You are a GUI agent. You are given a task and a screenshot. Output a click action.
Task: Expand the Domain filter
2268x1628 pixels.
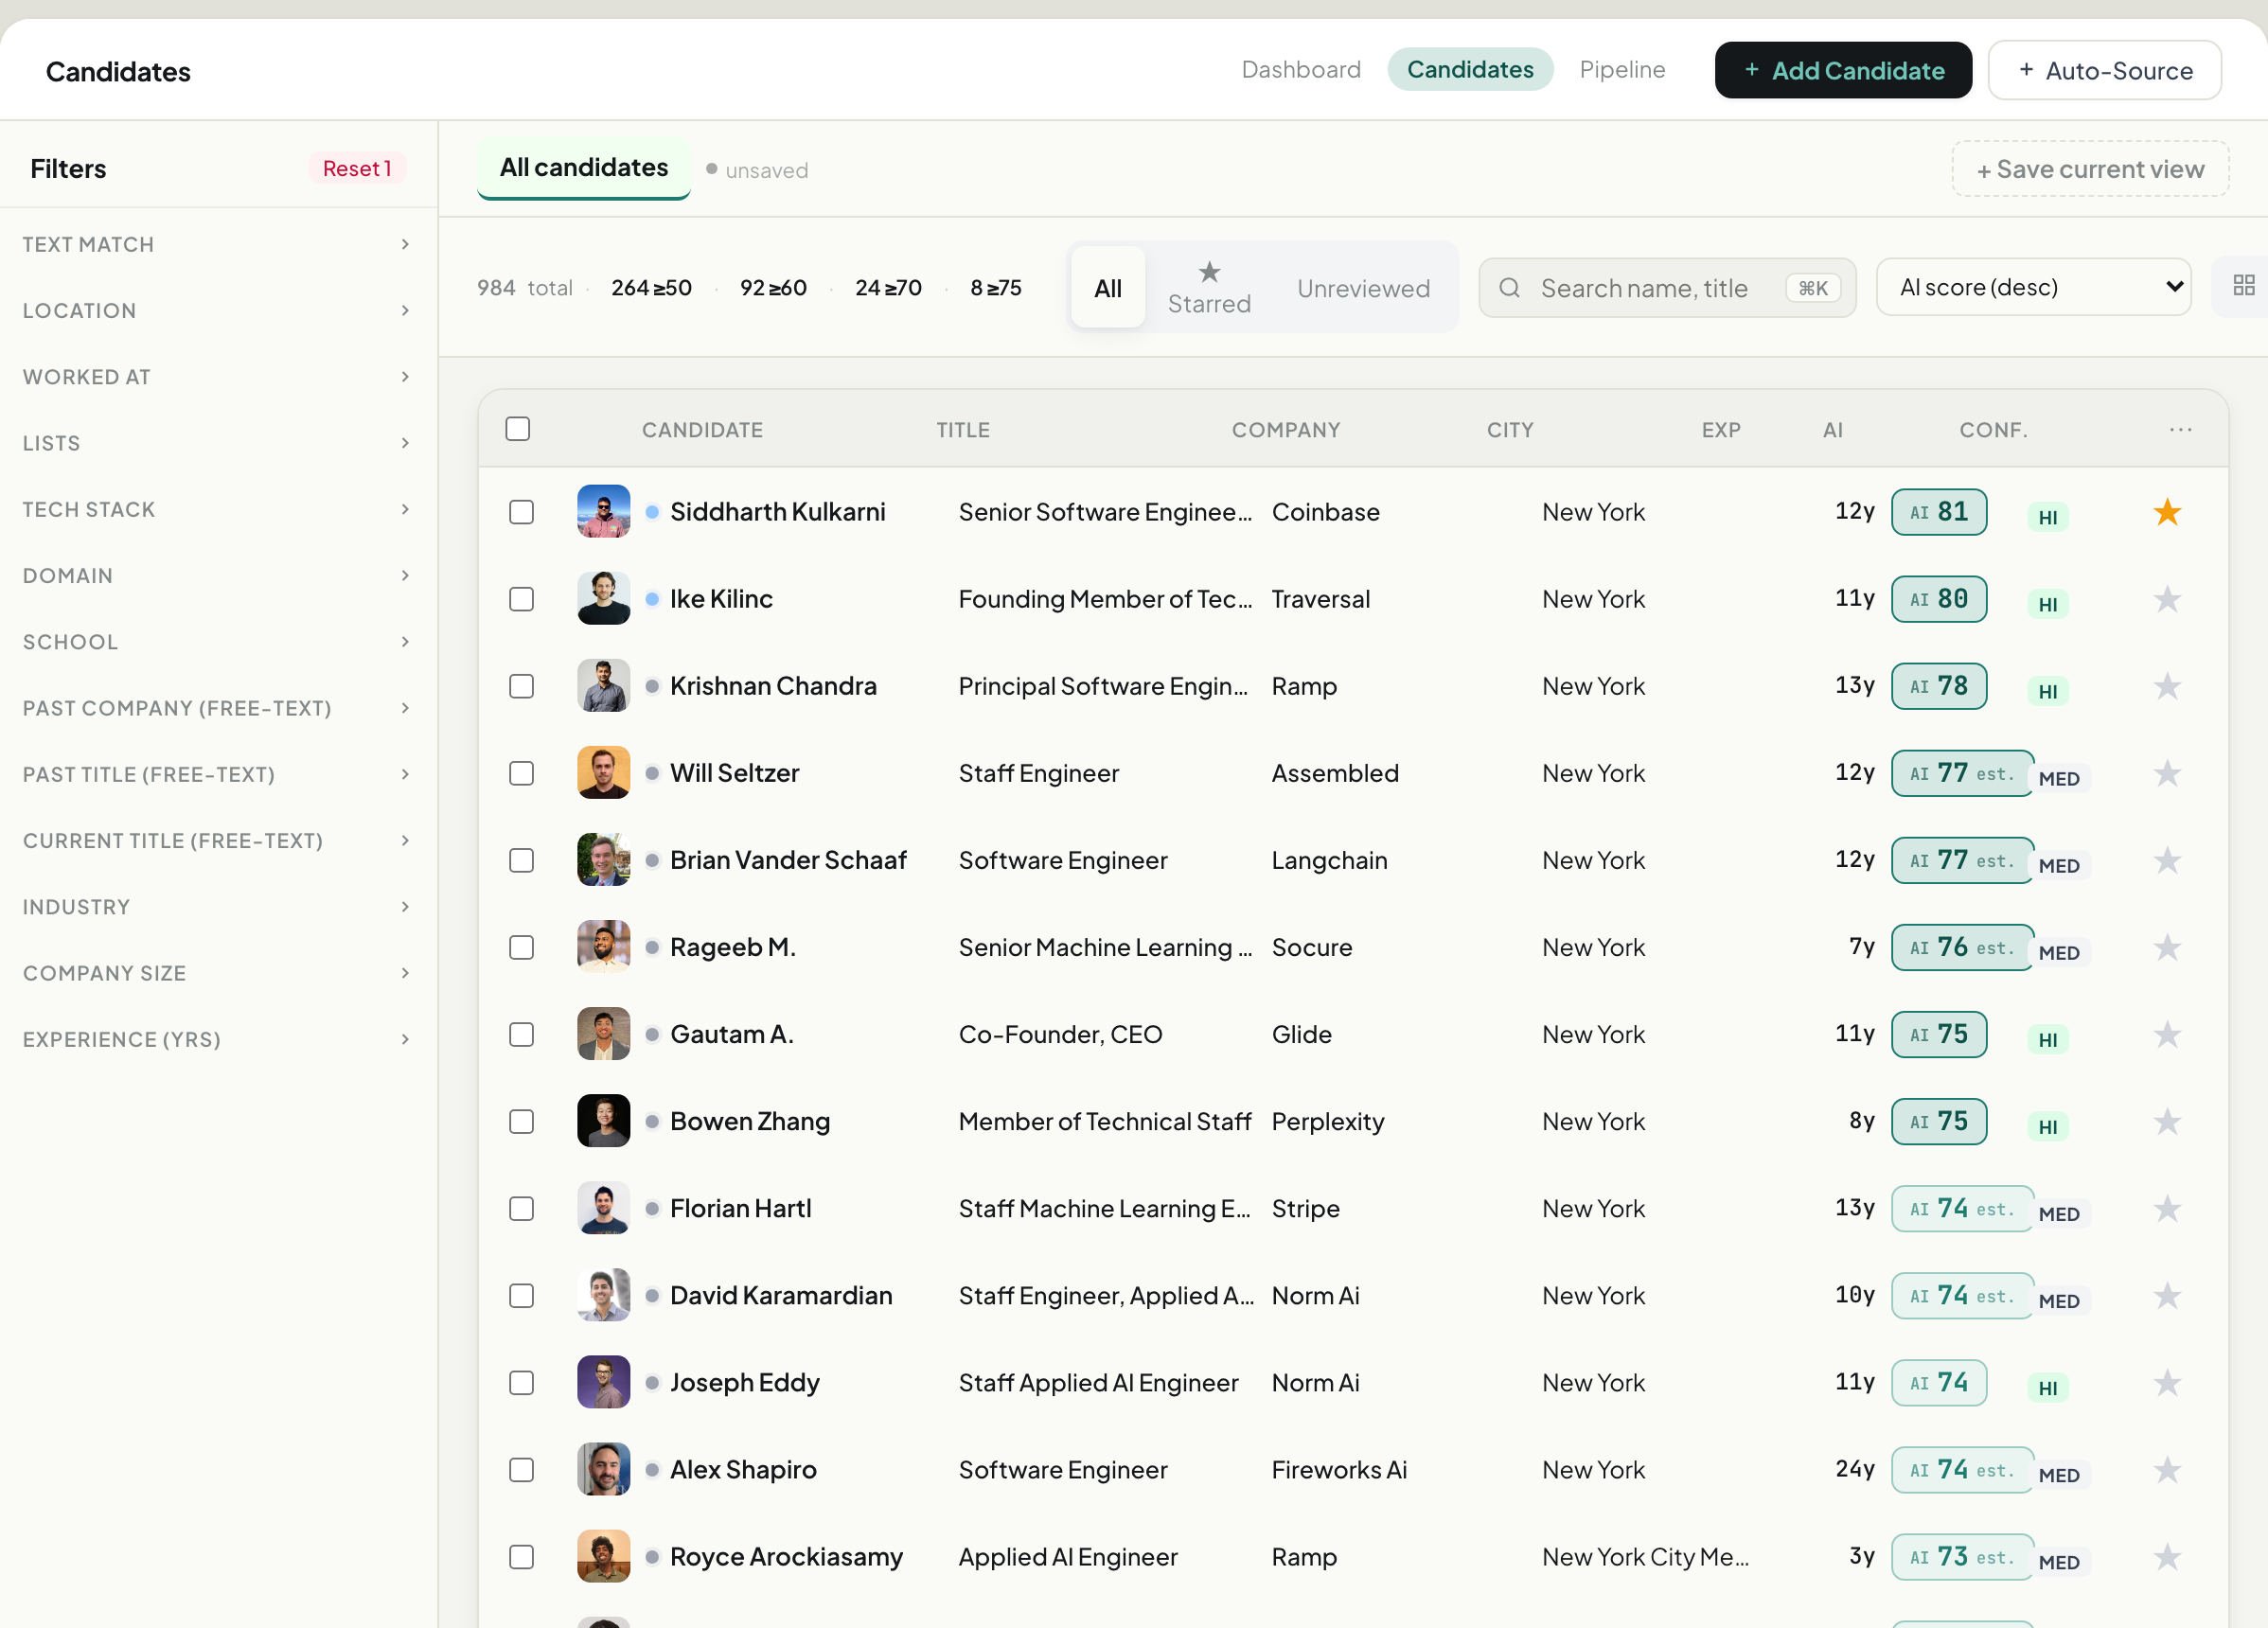point(218,575)
